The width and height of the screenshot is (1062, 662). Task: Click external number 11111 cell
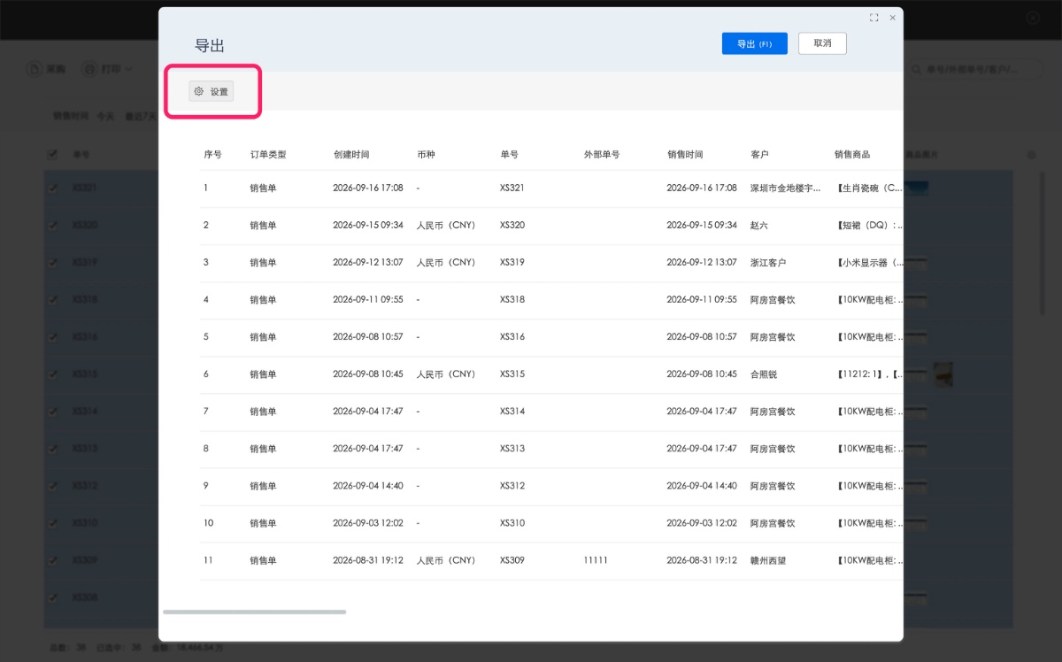click(596, 560)
